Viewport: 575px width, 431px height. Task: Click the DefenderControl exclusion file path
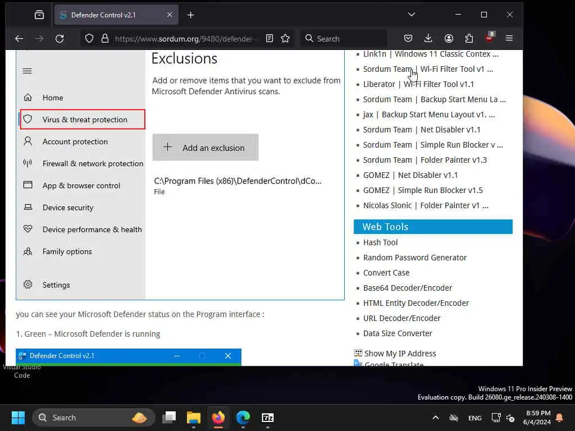238,181
